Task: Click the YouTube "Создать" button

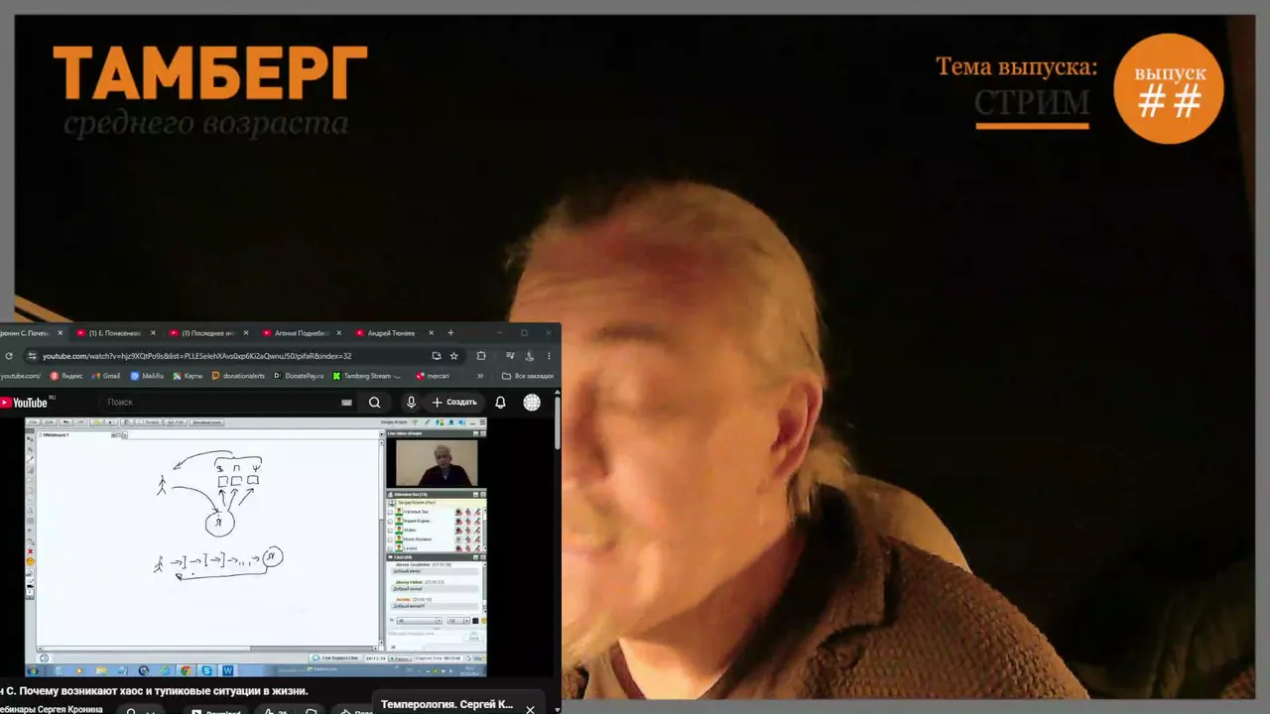Action: click(454, 403)
